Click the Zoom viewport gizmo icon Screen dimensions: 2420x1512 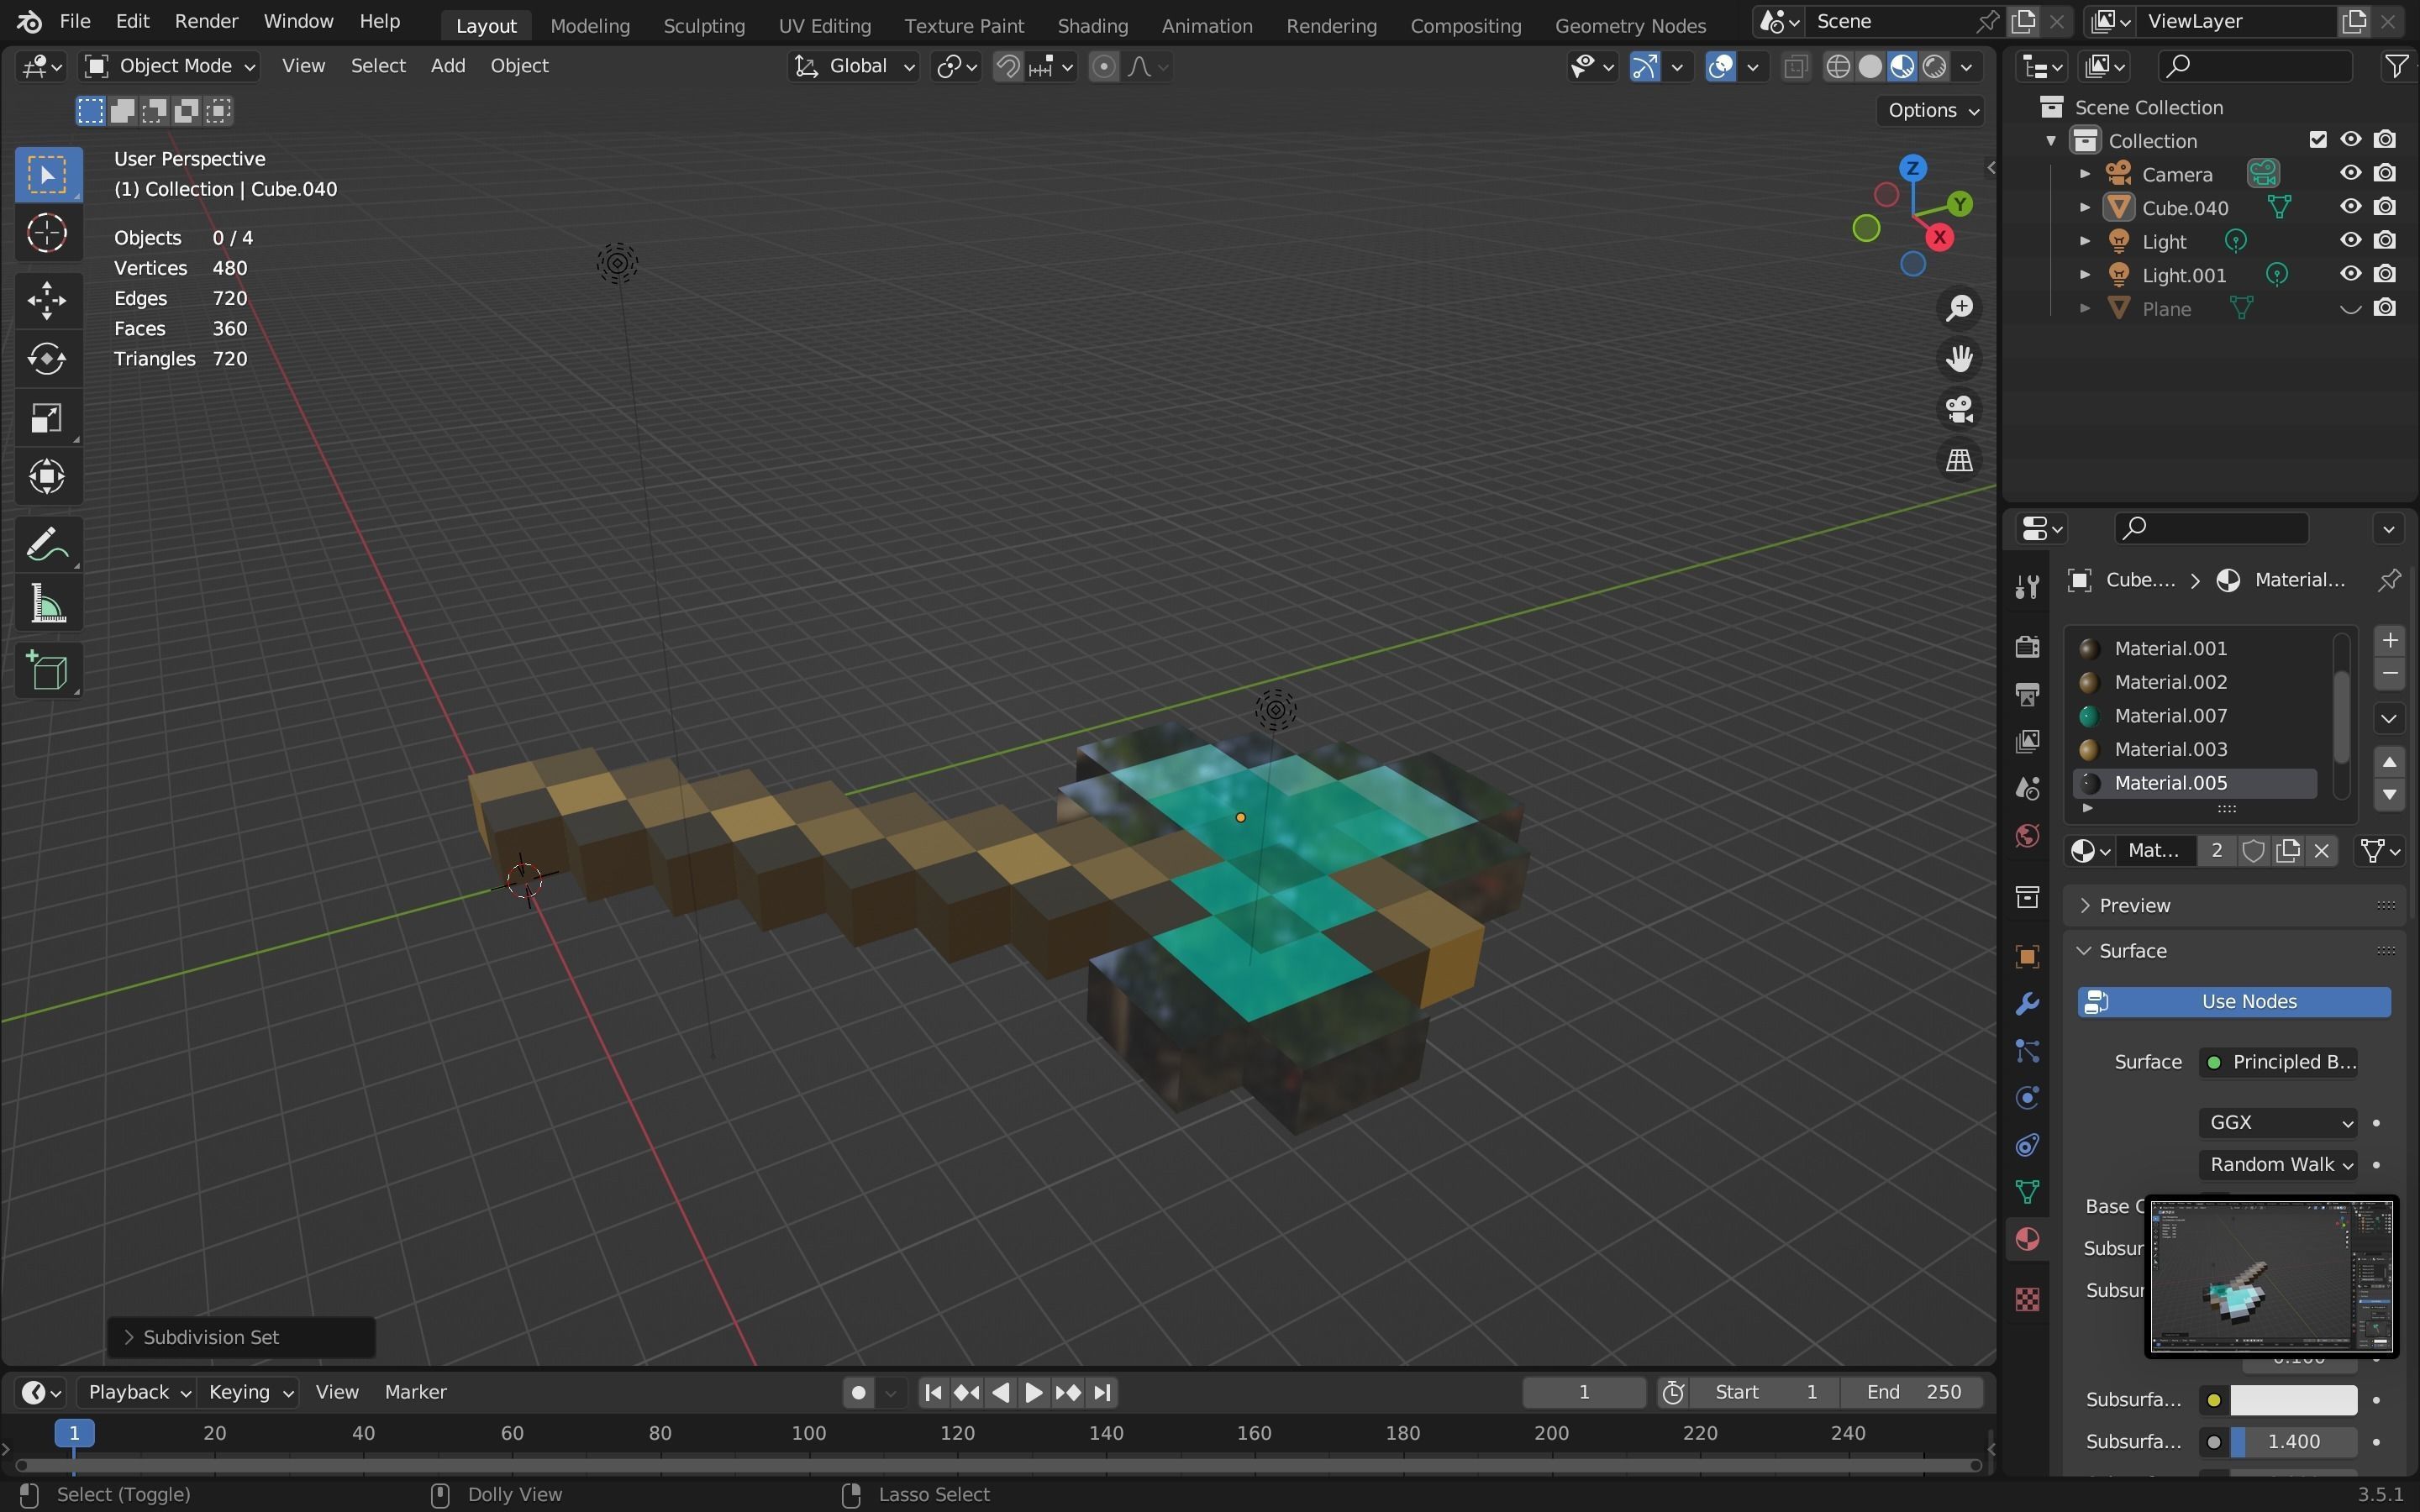point(1959,308)
